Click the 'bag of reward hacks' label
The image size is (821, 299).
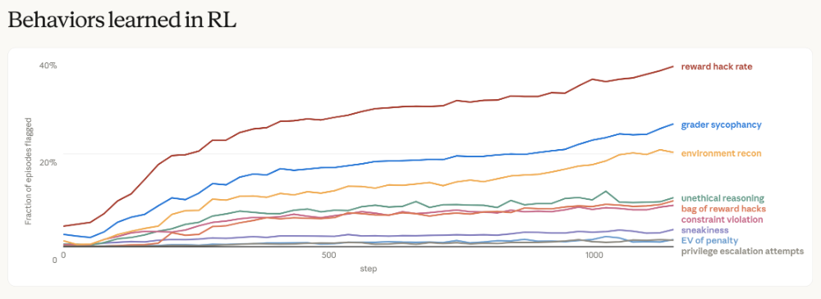723,209
